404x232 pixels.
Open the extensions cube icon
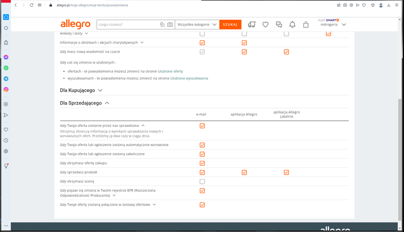pos(372,5)
